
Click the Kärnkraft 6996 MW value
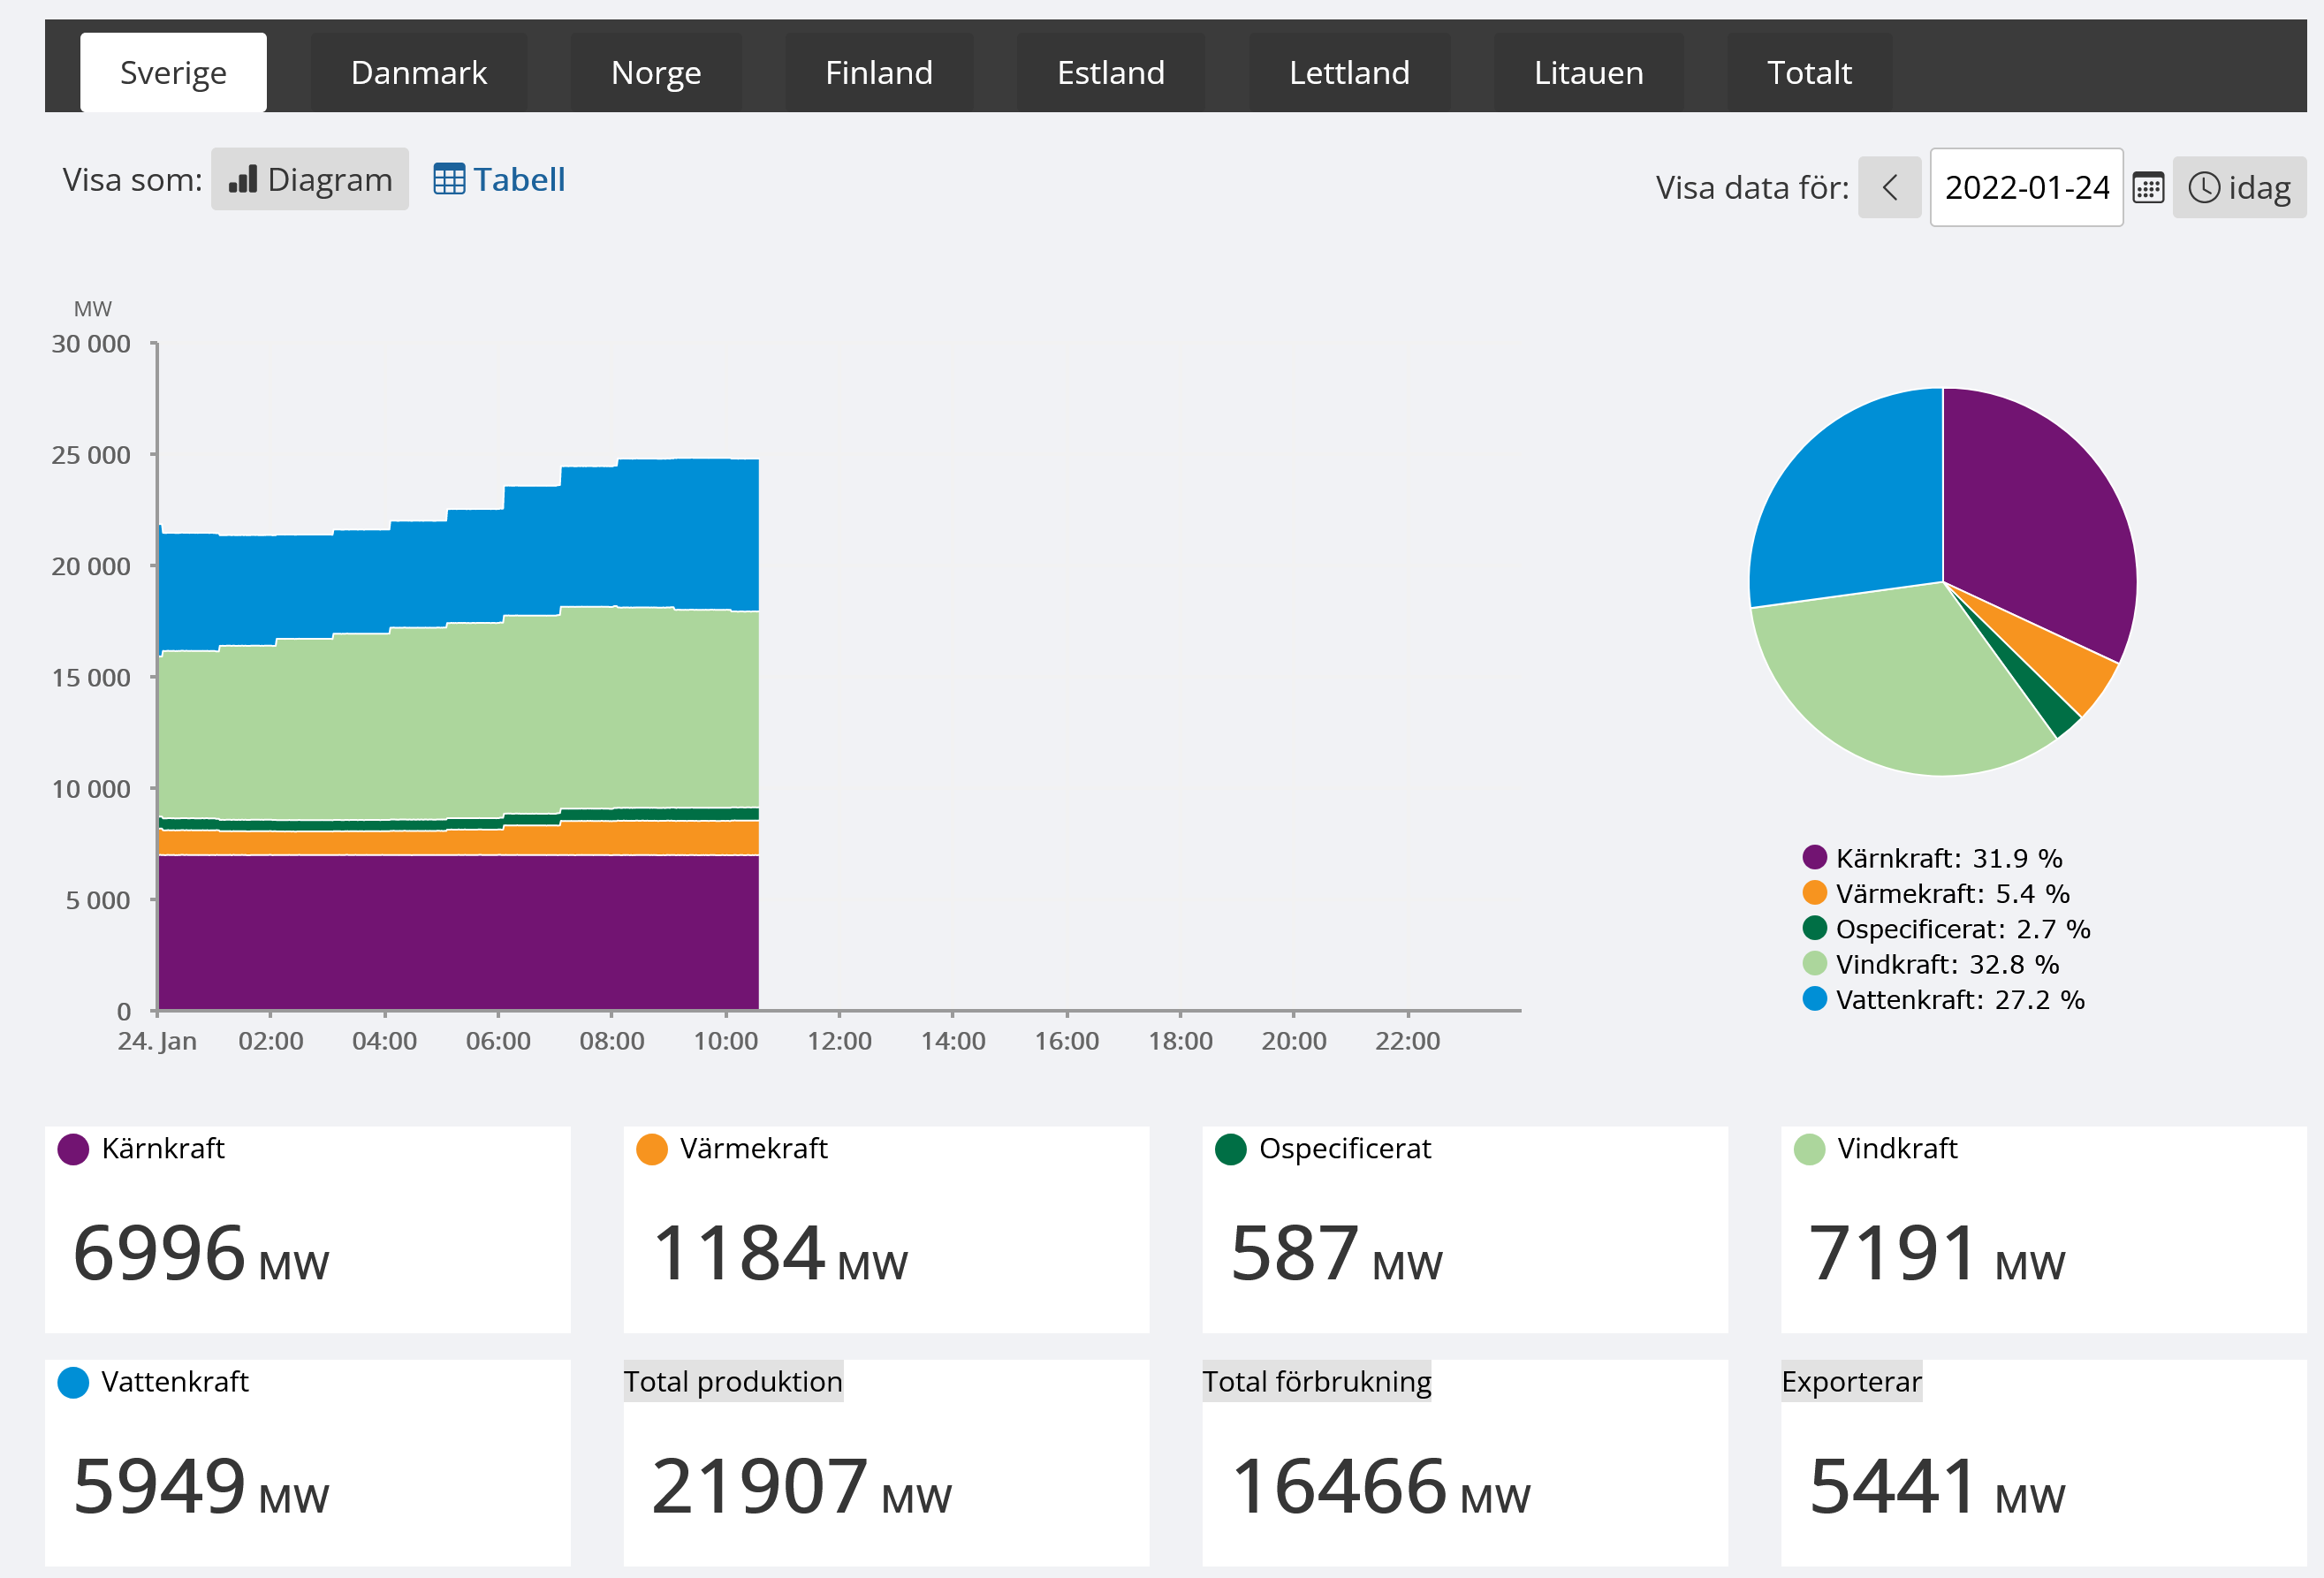coord(201,1253)
